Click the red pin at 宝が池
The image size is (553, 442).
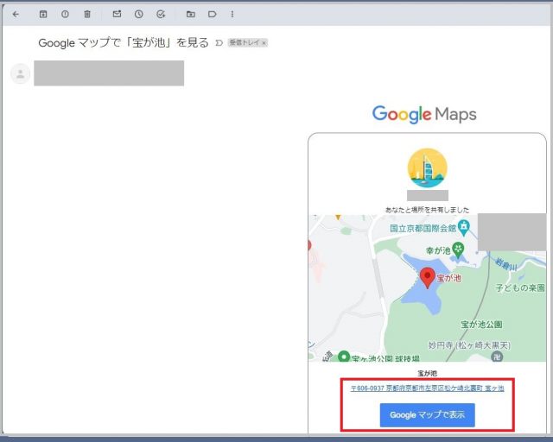428,278
